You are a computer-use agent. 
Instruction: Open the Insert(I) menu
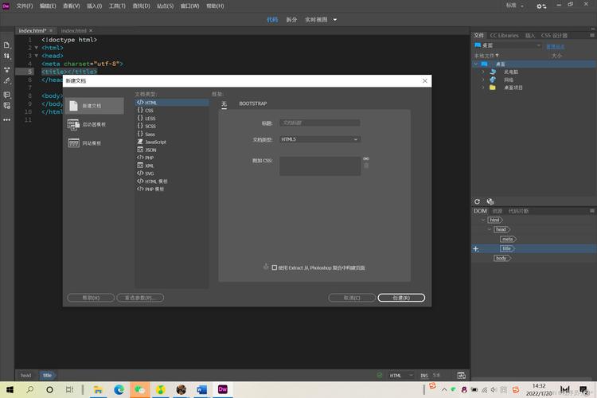pyautogui.click(x=94, y=6)
